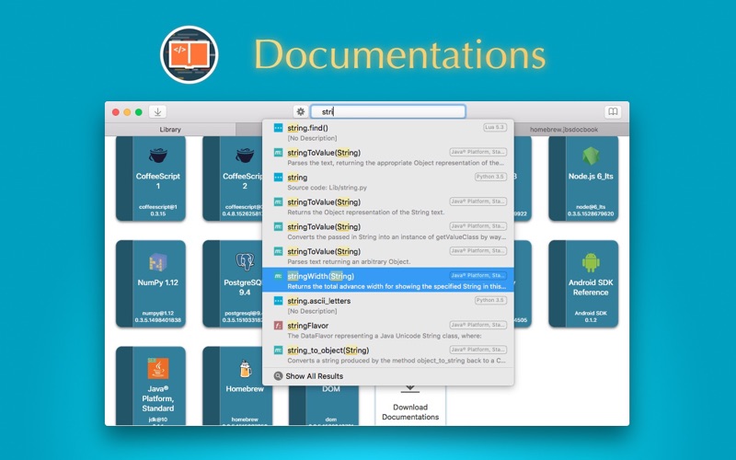The height and width of the screenshot is (460, 736).
Task: Click the method icon beside string_to_object(String)
Action: [x=279, y=350]
